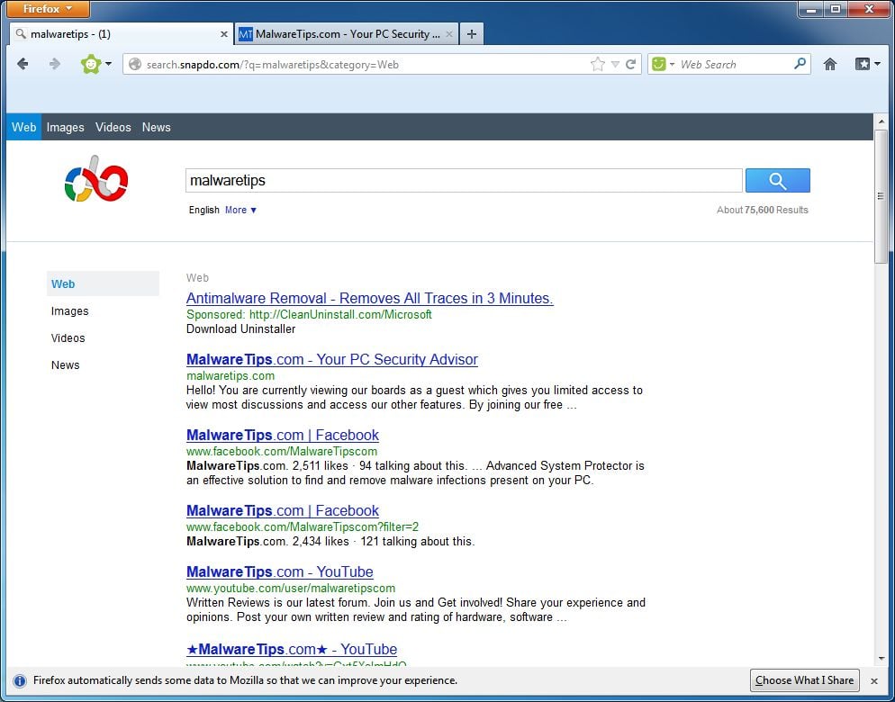Select Web in the dark top navigation bar
This screenshot has width=895, height=702.
click(24, 127)
